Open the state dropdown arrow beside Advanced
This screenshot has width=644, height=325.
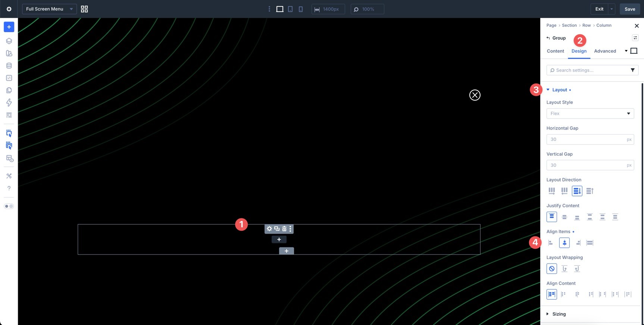tap(626, 51)
